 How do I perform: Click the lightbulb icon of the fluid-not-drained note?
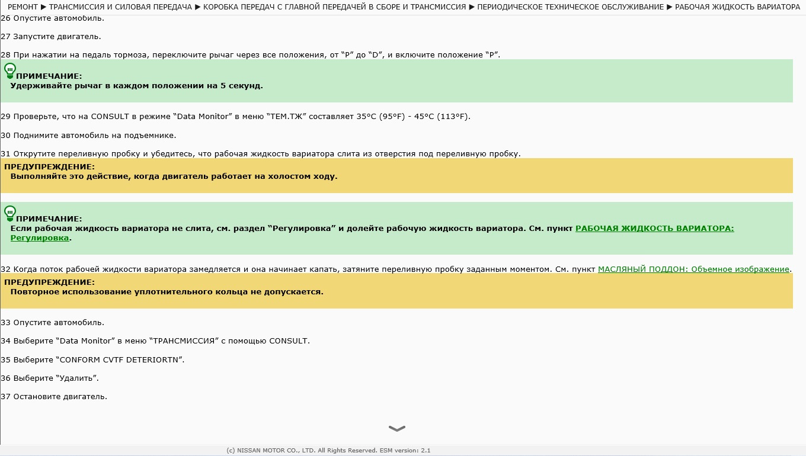(x=10, y=213)
